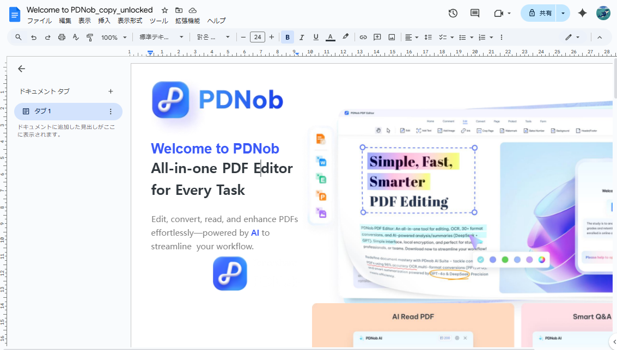
Task: Toggle underline formatting
Action: (316, 38)
